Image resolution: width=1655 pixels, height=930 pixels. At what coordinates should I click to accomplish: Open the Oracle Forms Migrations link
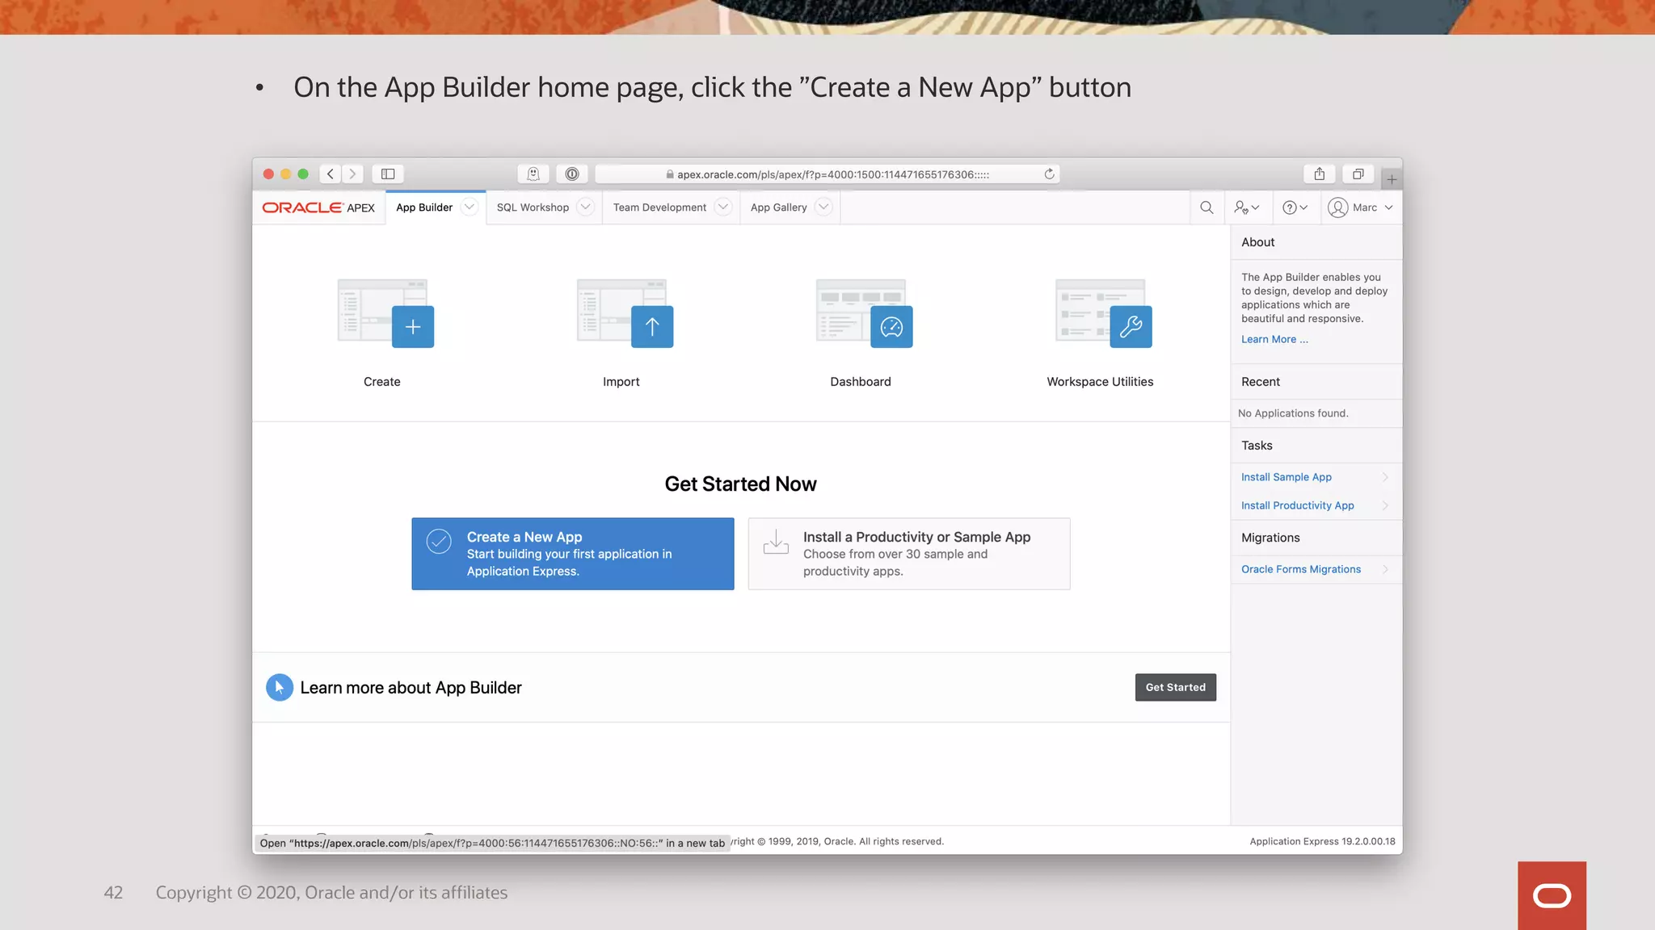(1301, 569)
